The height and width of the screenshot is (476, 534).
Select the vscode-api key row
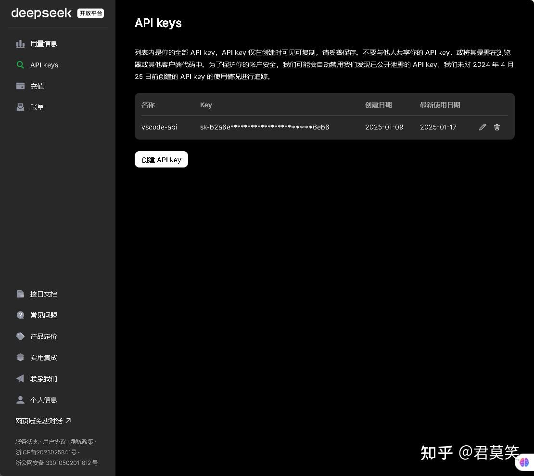coord(289,127)
